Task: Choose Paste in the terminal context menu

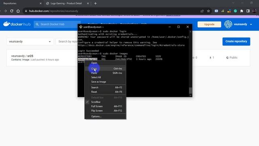Action: (105, 73)
